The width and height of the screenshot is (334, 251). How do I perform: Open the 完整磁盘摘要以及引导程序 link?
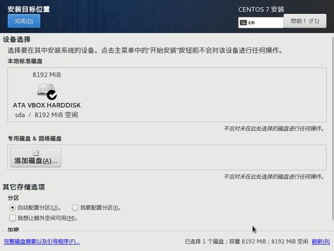coord(42,242)
